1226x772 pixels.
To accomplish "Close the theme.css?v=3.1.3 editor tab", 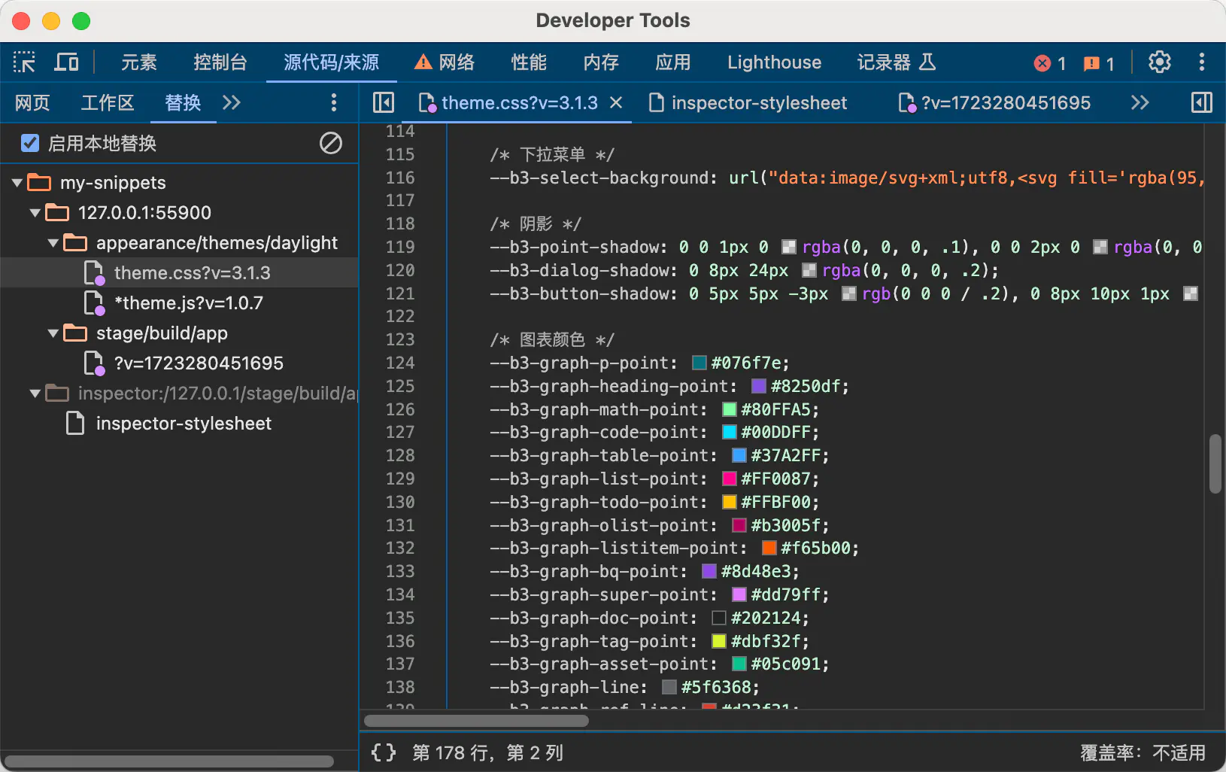I will point(616,102).
